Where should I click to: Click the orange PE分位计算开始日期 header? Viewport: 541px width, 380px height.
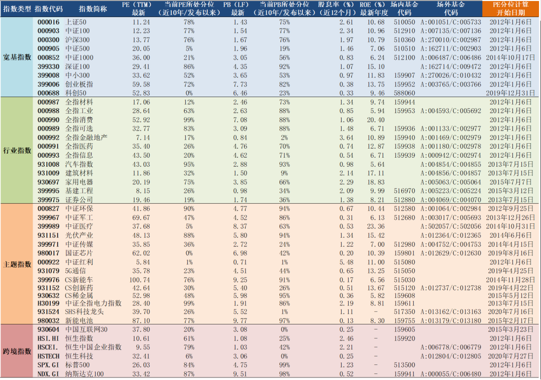click(x=510, y=9)
